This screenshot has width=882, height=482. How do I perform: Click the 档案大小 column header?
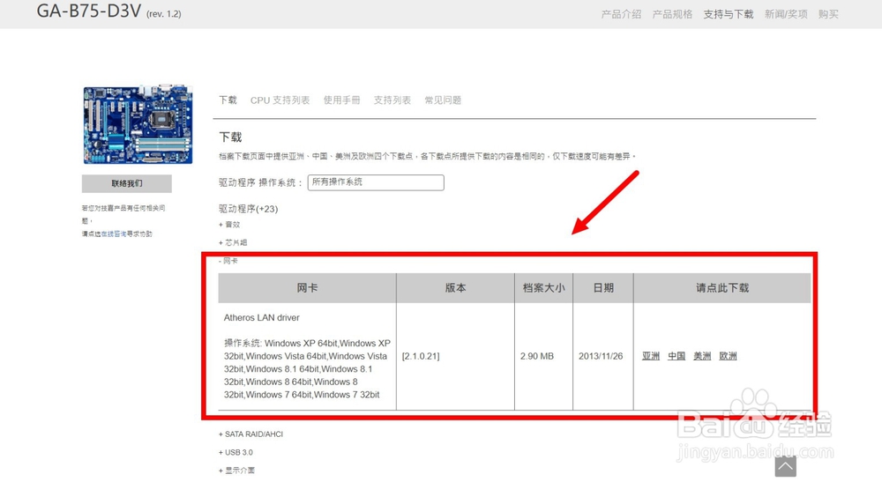click(543, 288)
